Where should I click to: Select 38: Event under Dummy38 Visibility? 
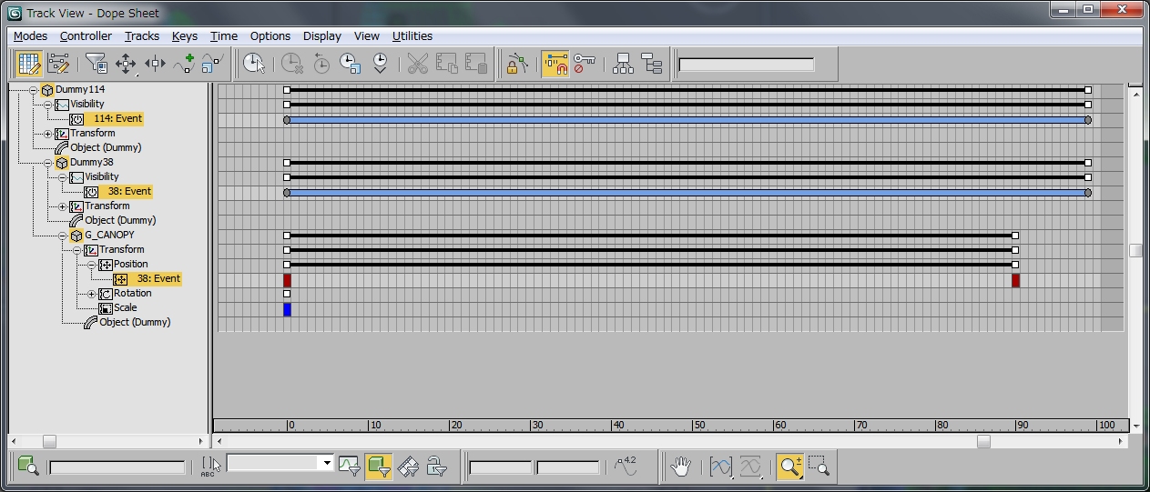coord(129,192)
